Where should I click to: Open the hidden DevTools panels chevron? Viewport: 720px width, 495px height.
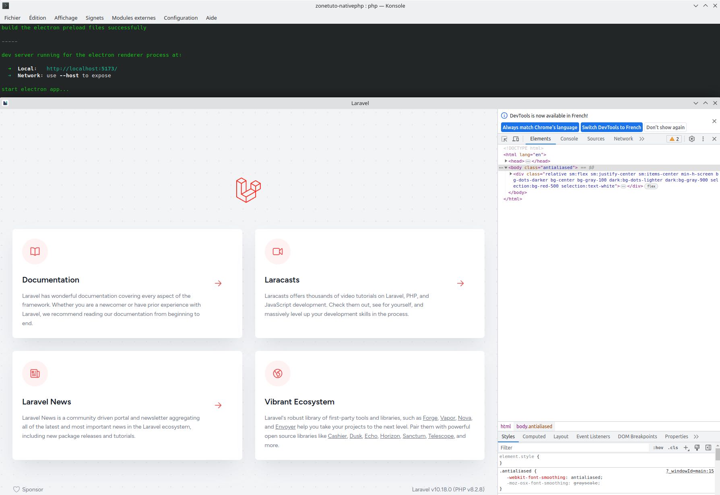[642, 139]
